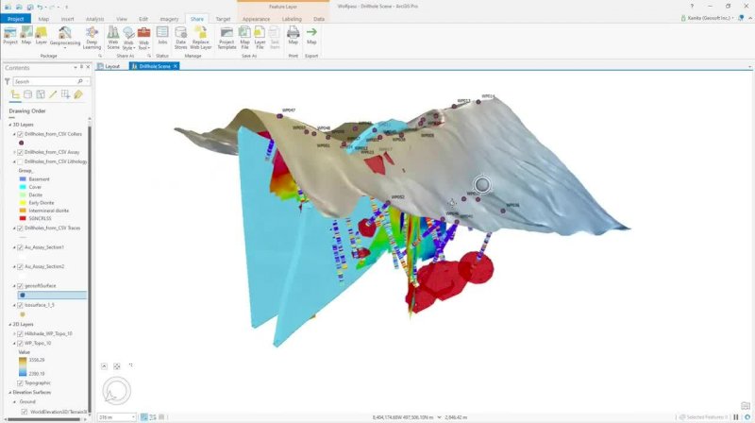Open the Layout view tab

coord(109,66)
